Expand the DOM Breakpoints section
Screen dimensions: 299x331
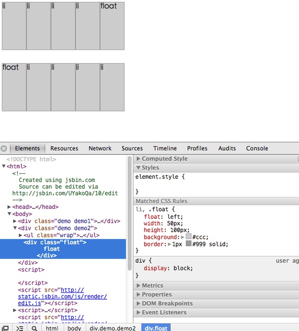(x=138, y=304)
